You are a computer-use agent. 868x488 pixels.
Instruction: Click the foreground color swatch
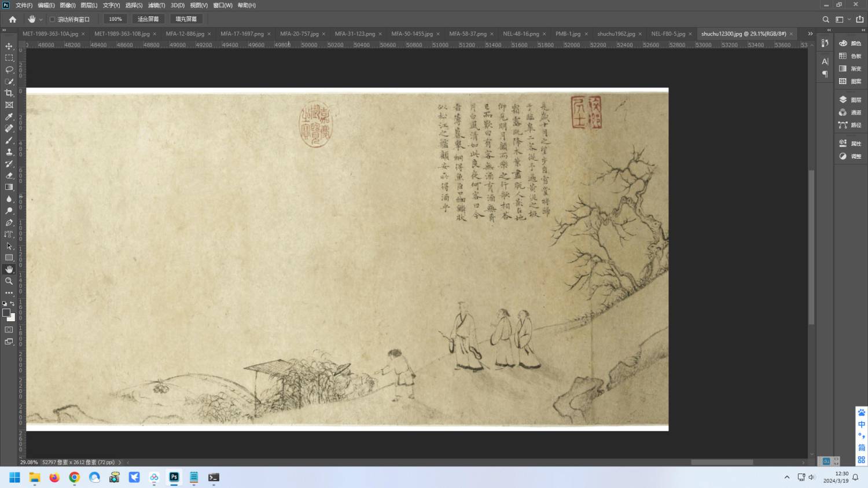tap(6, 313)
